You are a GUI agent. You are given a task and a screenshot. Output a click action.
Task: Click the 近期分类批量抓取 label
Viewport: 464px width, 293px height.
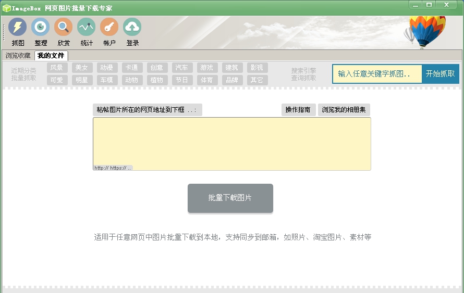(23, 74)
